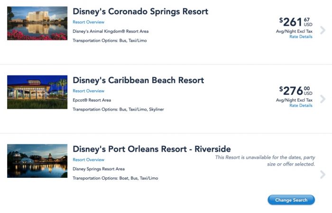Screen dimensions: 332x213
Task: Select the Disney's Caribbean Beach Resort title
Action: pos(138,80)
